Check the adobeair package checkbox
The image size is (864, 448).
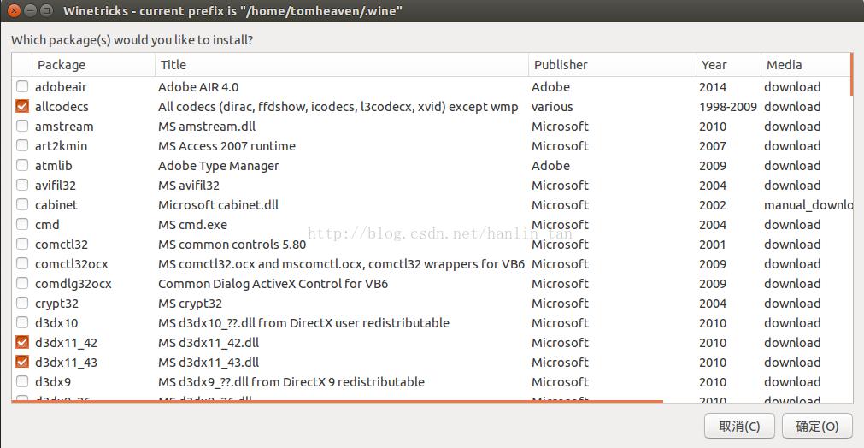22,86
